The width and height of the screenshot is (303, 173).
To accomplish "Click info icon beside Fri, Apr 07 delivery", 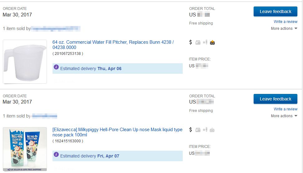I will (56, 154).
